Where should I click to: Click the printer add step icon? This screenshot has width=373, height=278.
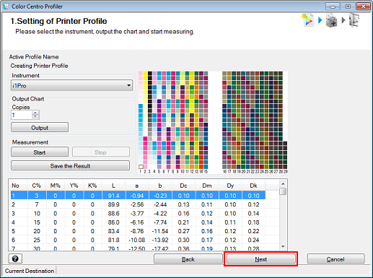(x=331, y=20)
